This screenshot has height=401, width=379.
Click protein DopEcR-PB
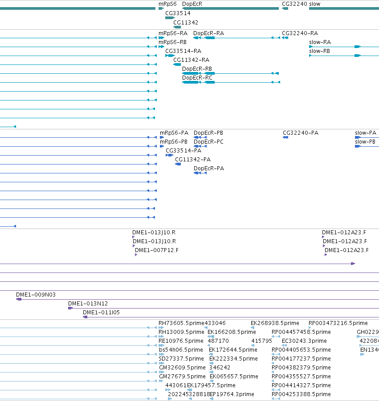pos(208,133)
